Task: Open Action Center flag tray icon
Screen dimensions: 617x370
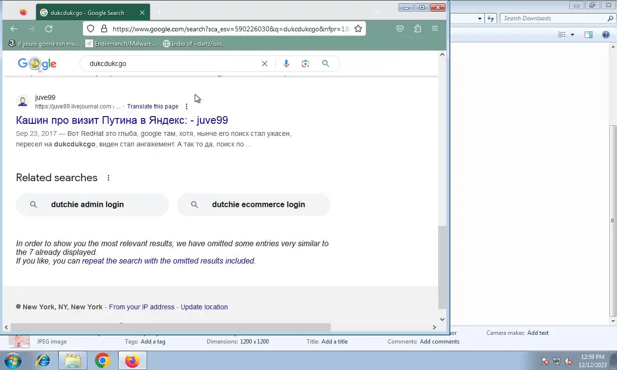Action: click(x=545, y=361)
